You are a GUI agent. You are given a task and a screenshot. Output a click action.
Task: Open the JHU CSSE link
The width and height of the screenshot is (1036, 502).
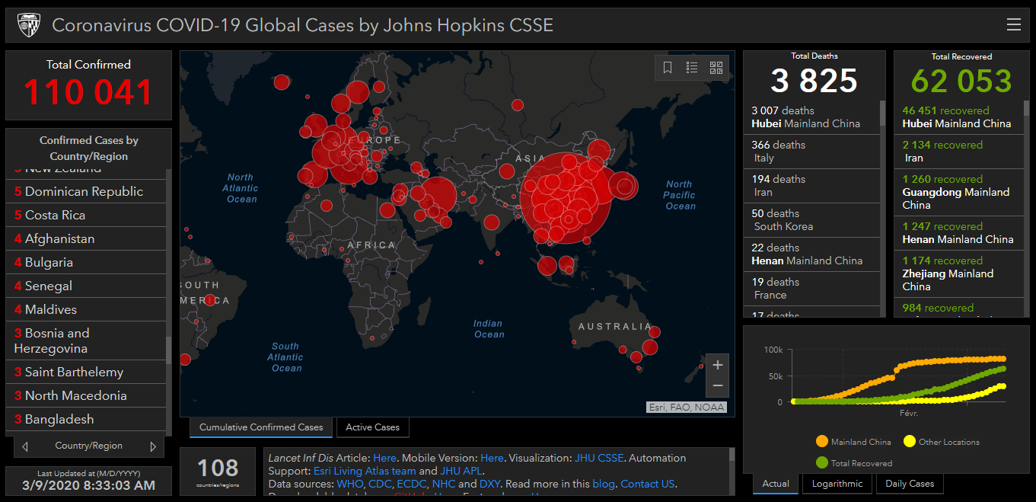coord(599,458)
